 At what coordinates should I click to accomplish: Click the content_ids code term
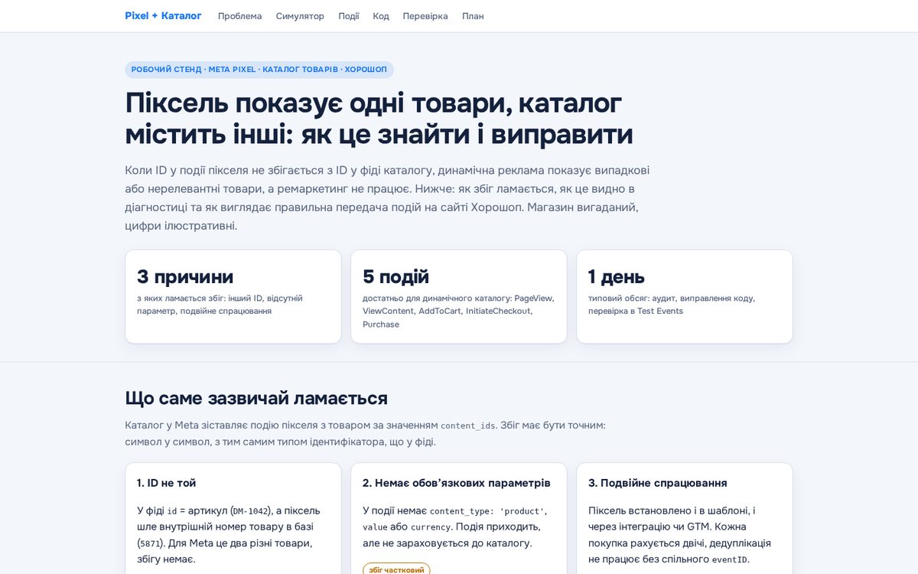(468, 426)
